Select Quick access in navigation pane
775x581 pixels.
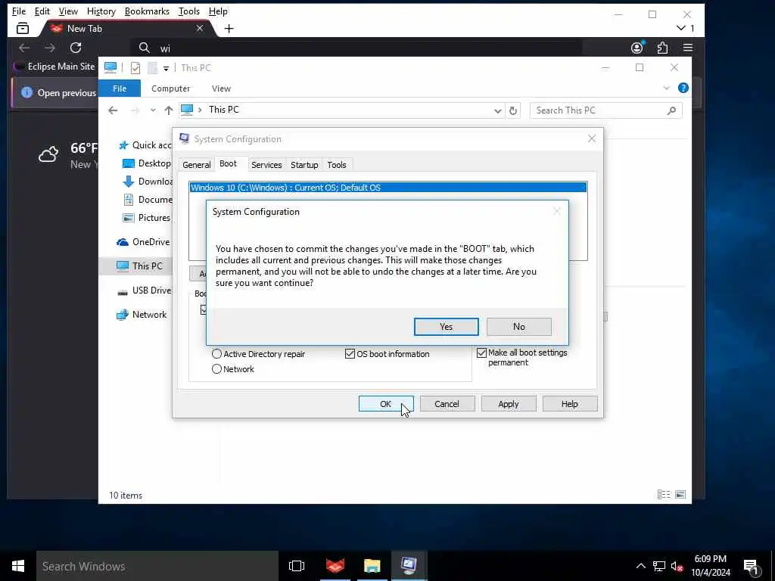point(145,144)
